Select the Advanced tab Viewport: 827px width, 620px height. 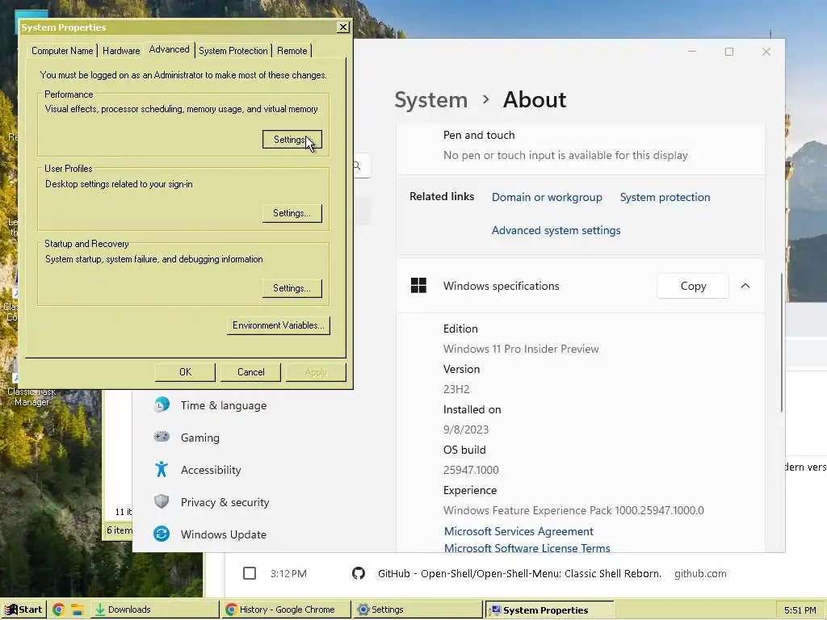(169, 49)
